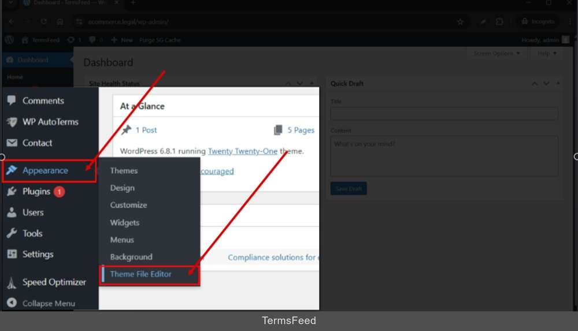Image resolution: width=578 pixels, height=331 pixels.
Task: Click the Dashboard sidebar item
Action: click(37, 59)
